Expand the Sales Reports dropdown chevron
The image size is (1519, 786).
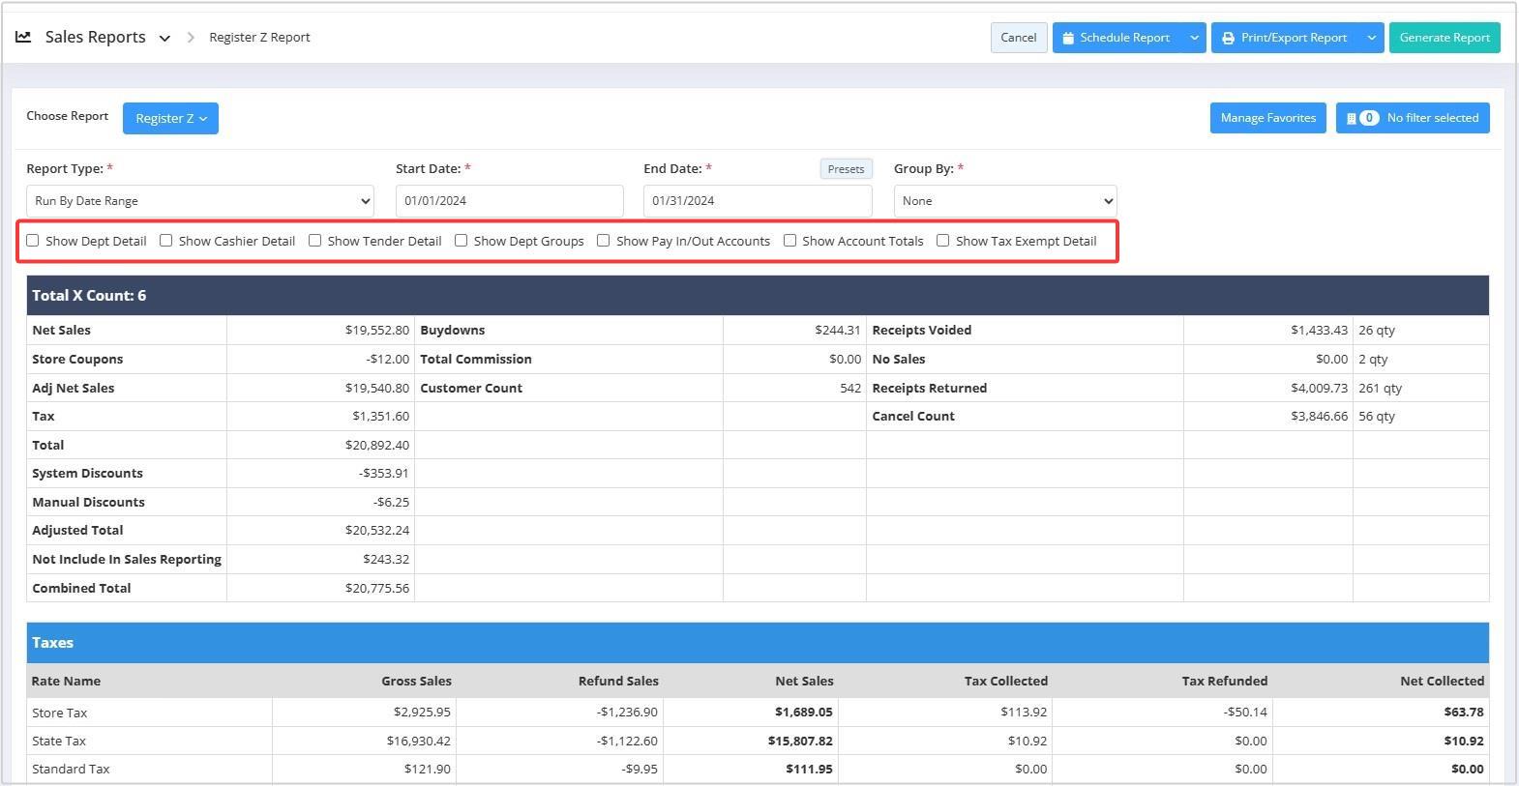pos(164,39)
